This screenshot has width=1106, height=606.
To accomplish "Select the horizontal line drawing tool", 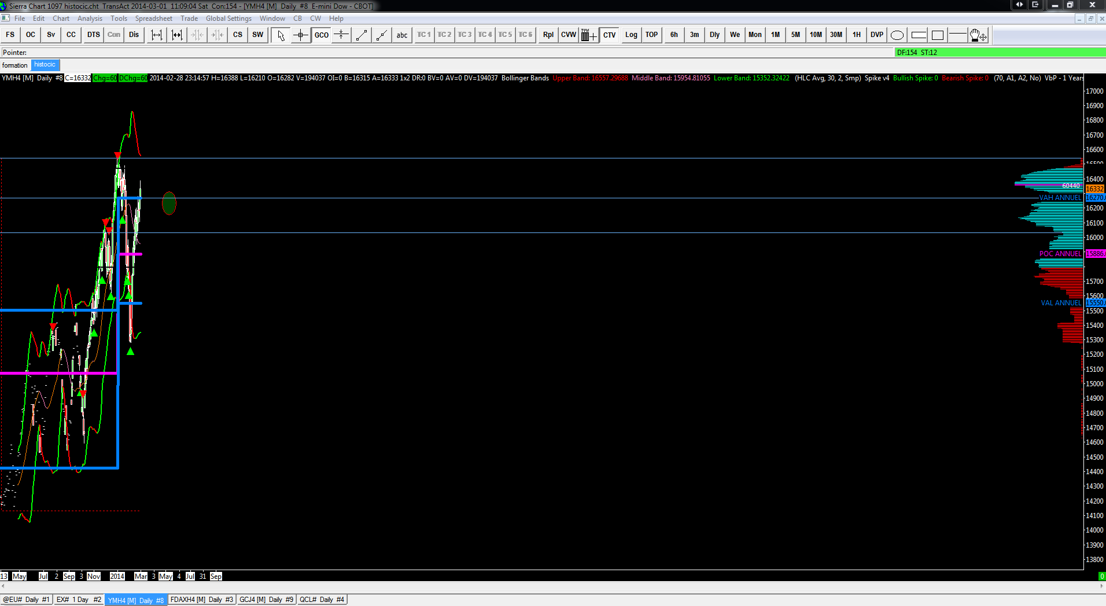I will [958, 35].
